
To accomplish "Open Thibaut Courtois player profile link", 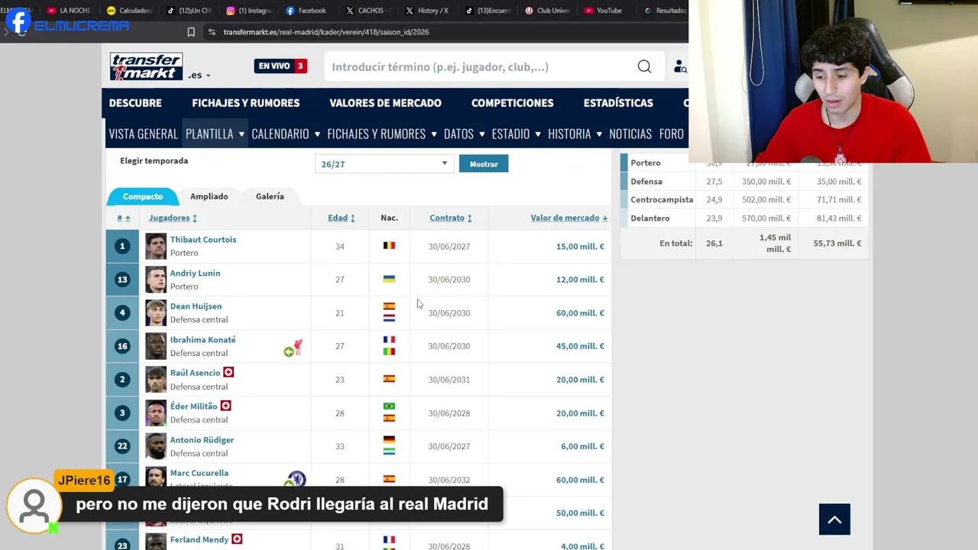I will pos(203,240).
